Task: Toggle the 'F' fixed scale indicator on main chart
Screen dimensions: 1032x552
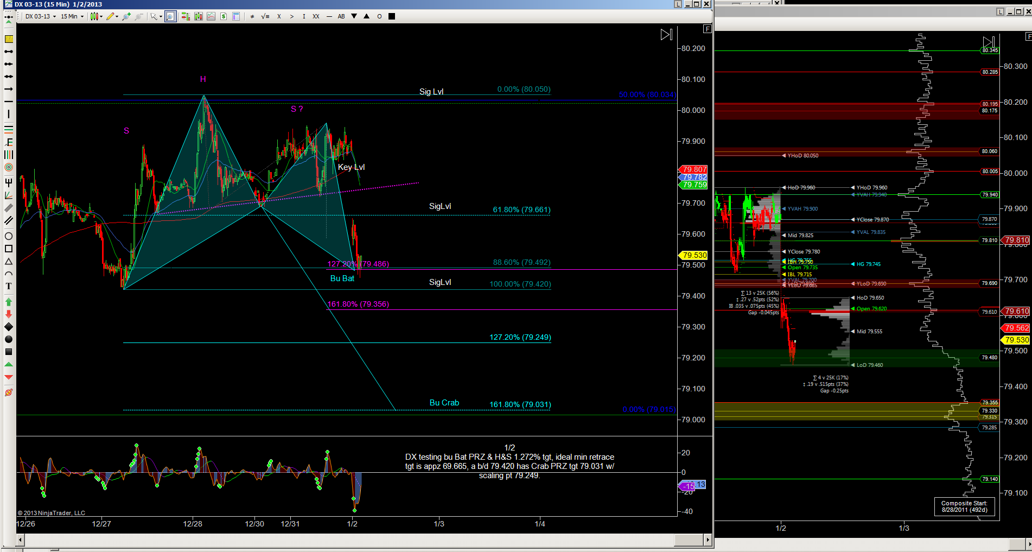Action: (707, 29)
